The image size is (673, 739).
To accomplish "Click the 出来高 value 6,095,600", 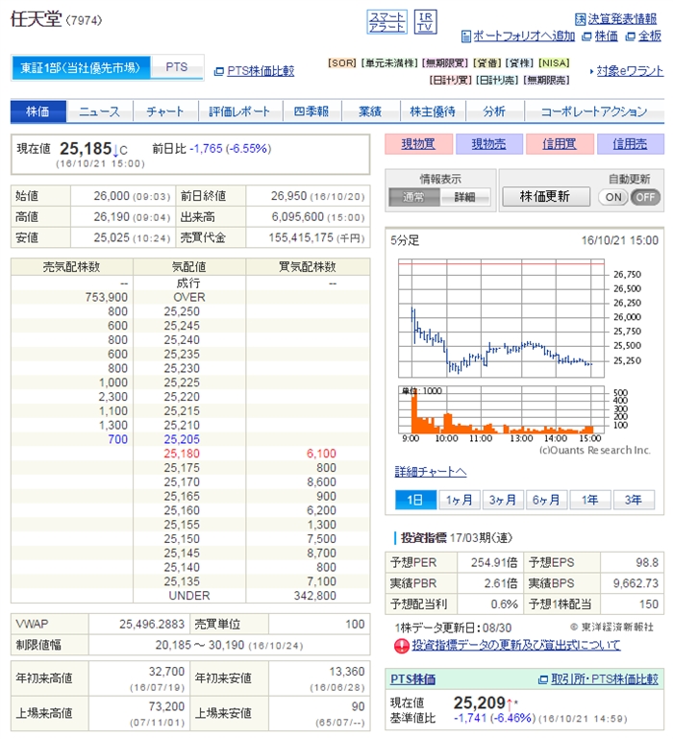I will 298,217.
